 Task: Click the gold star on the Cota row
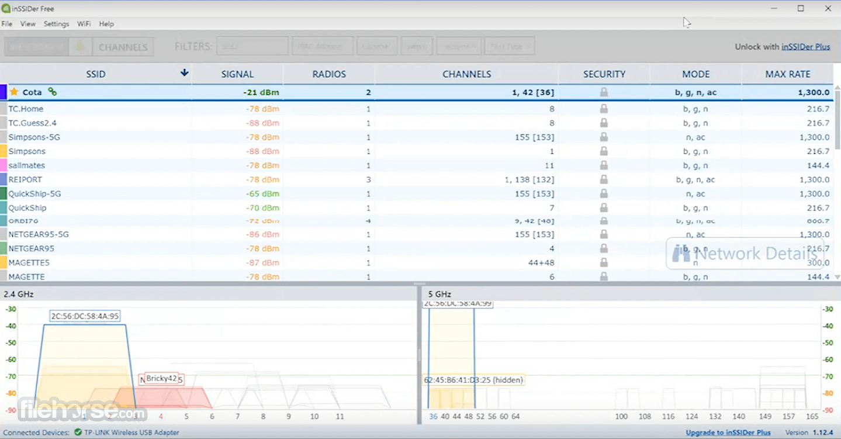[x=14, y=92]
